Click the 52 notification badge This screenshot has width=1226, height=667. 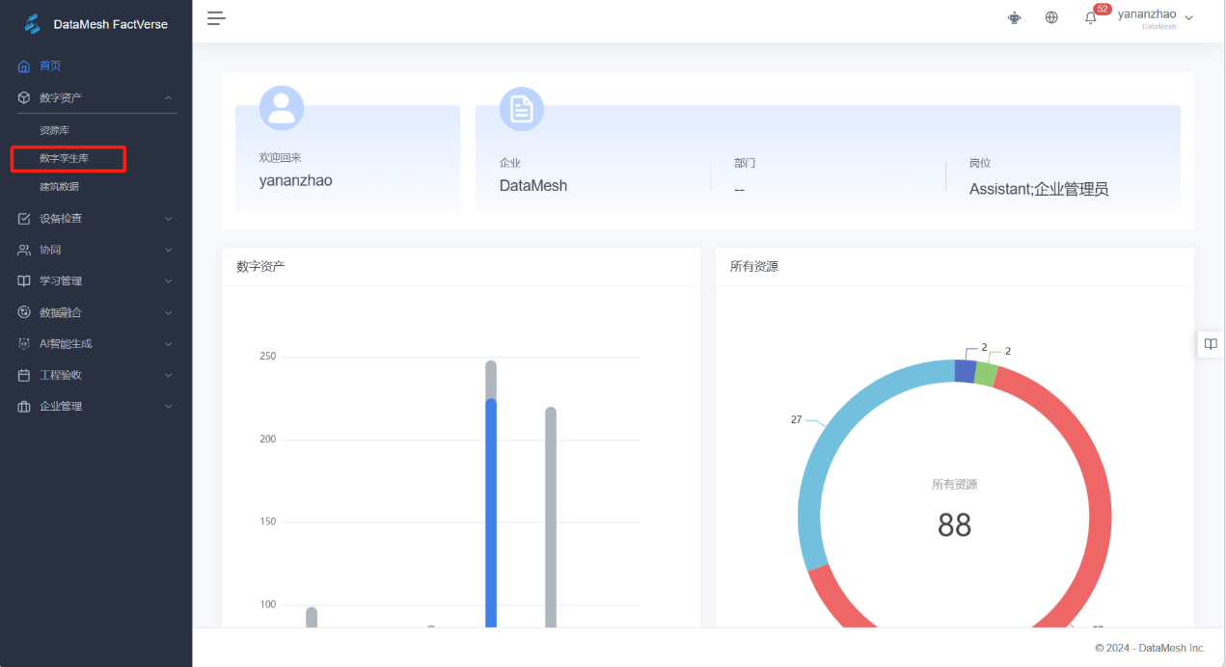[x=1103, y=9]
